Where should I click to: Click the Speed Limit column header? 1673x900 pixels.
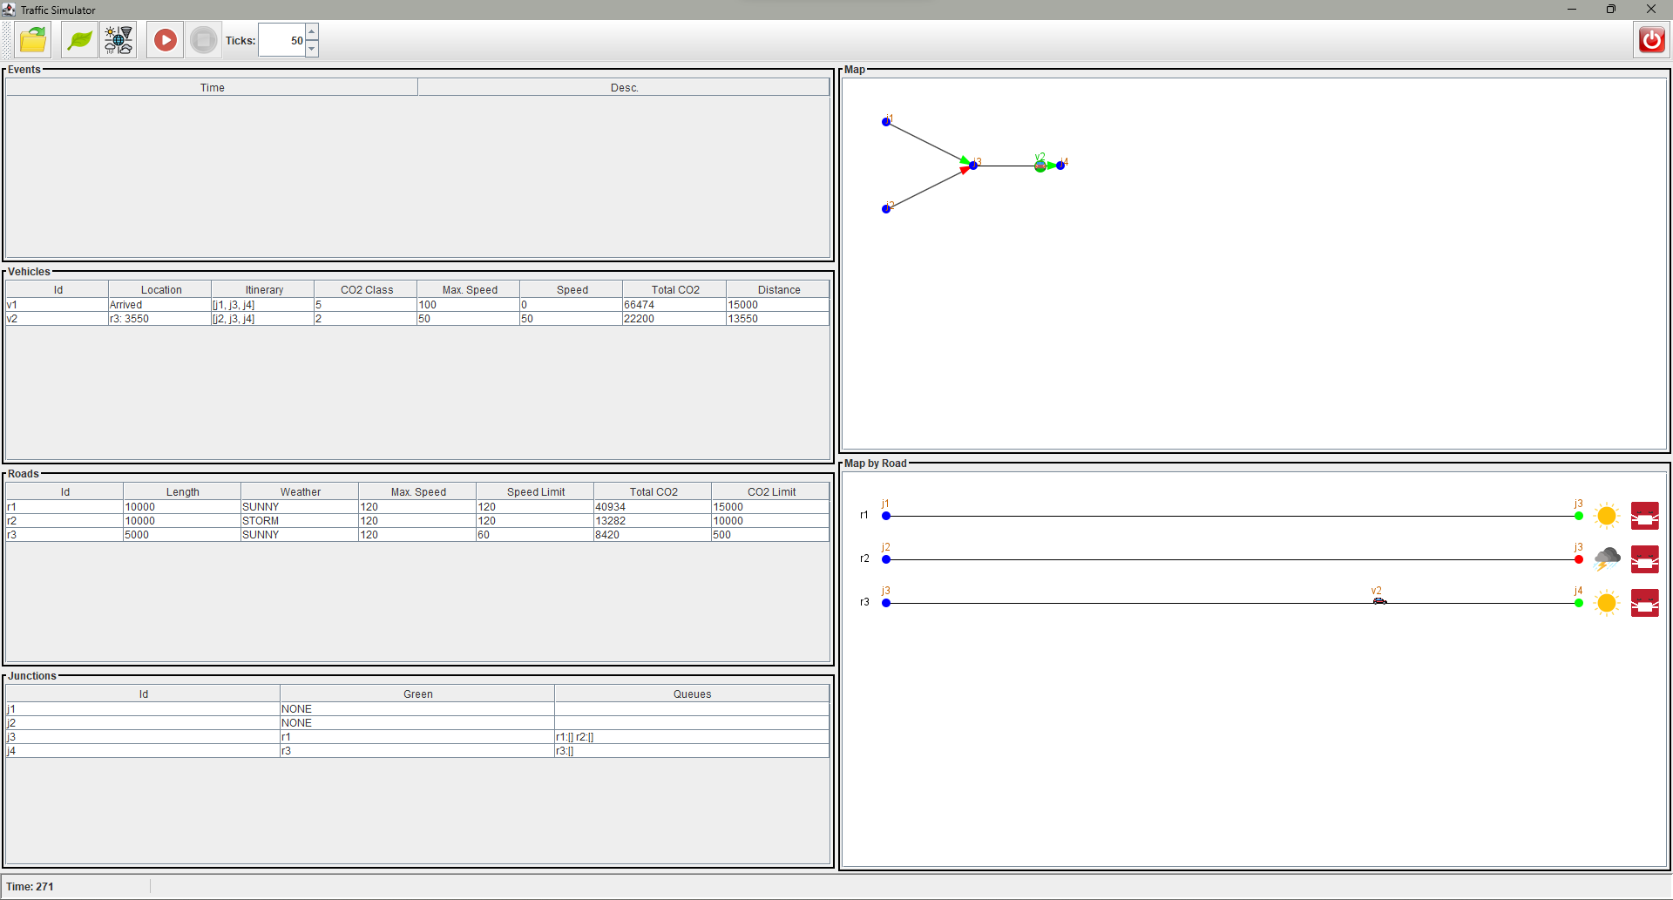pos(535,491)
